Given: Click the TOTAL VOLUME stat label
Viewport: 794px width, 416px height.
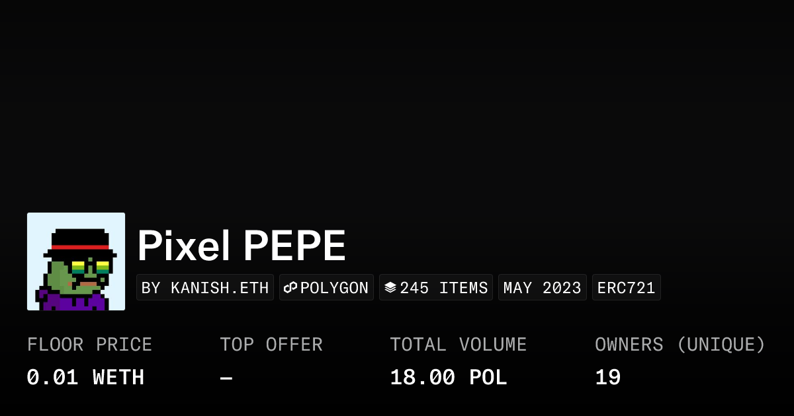Looking at the screenshot, I should (458, 345).
